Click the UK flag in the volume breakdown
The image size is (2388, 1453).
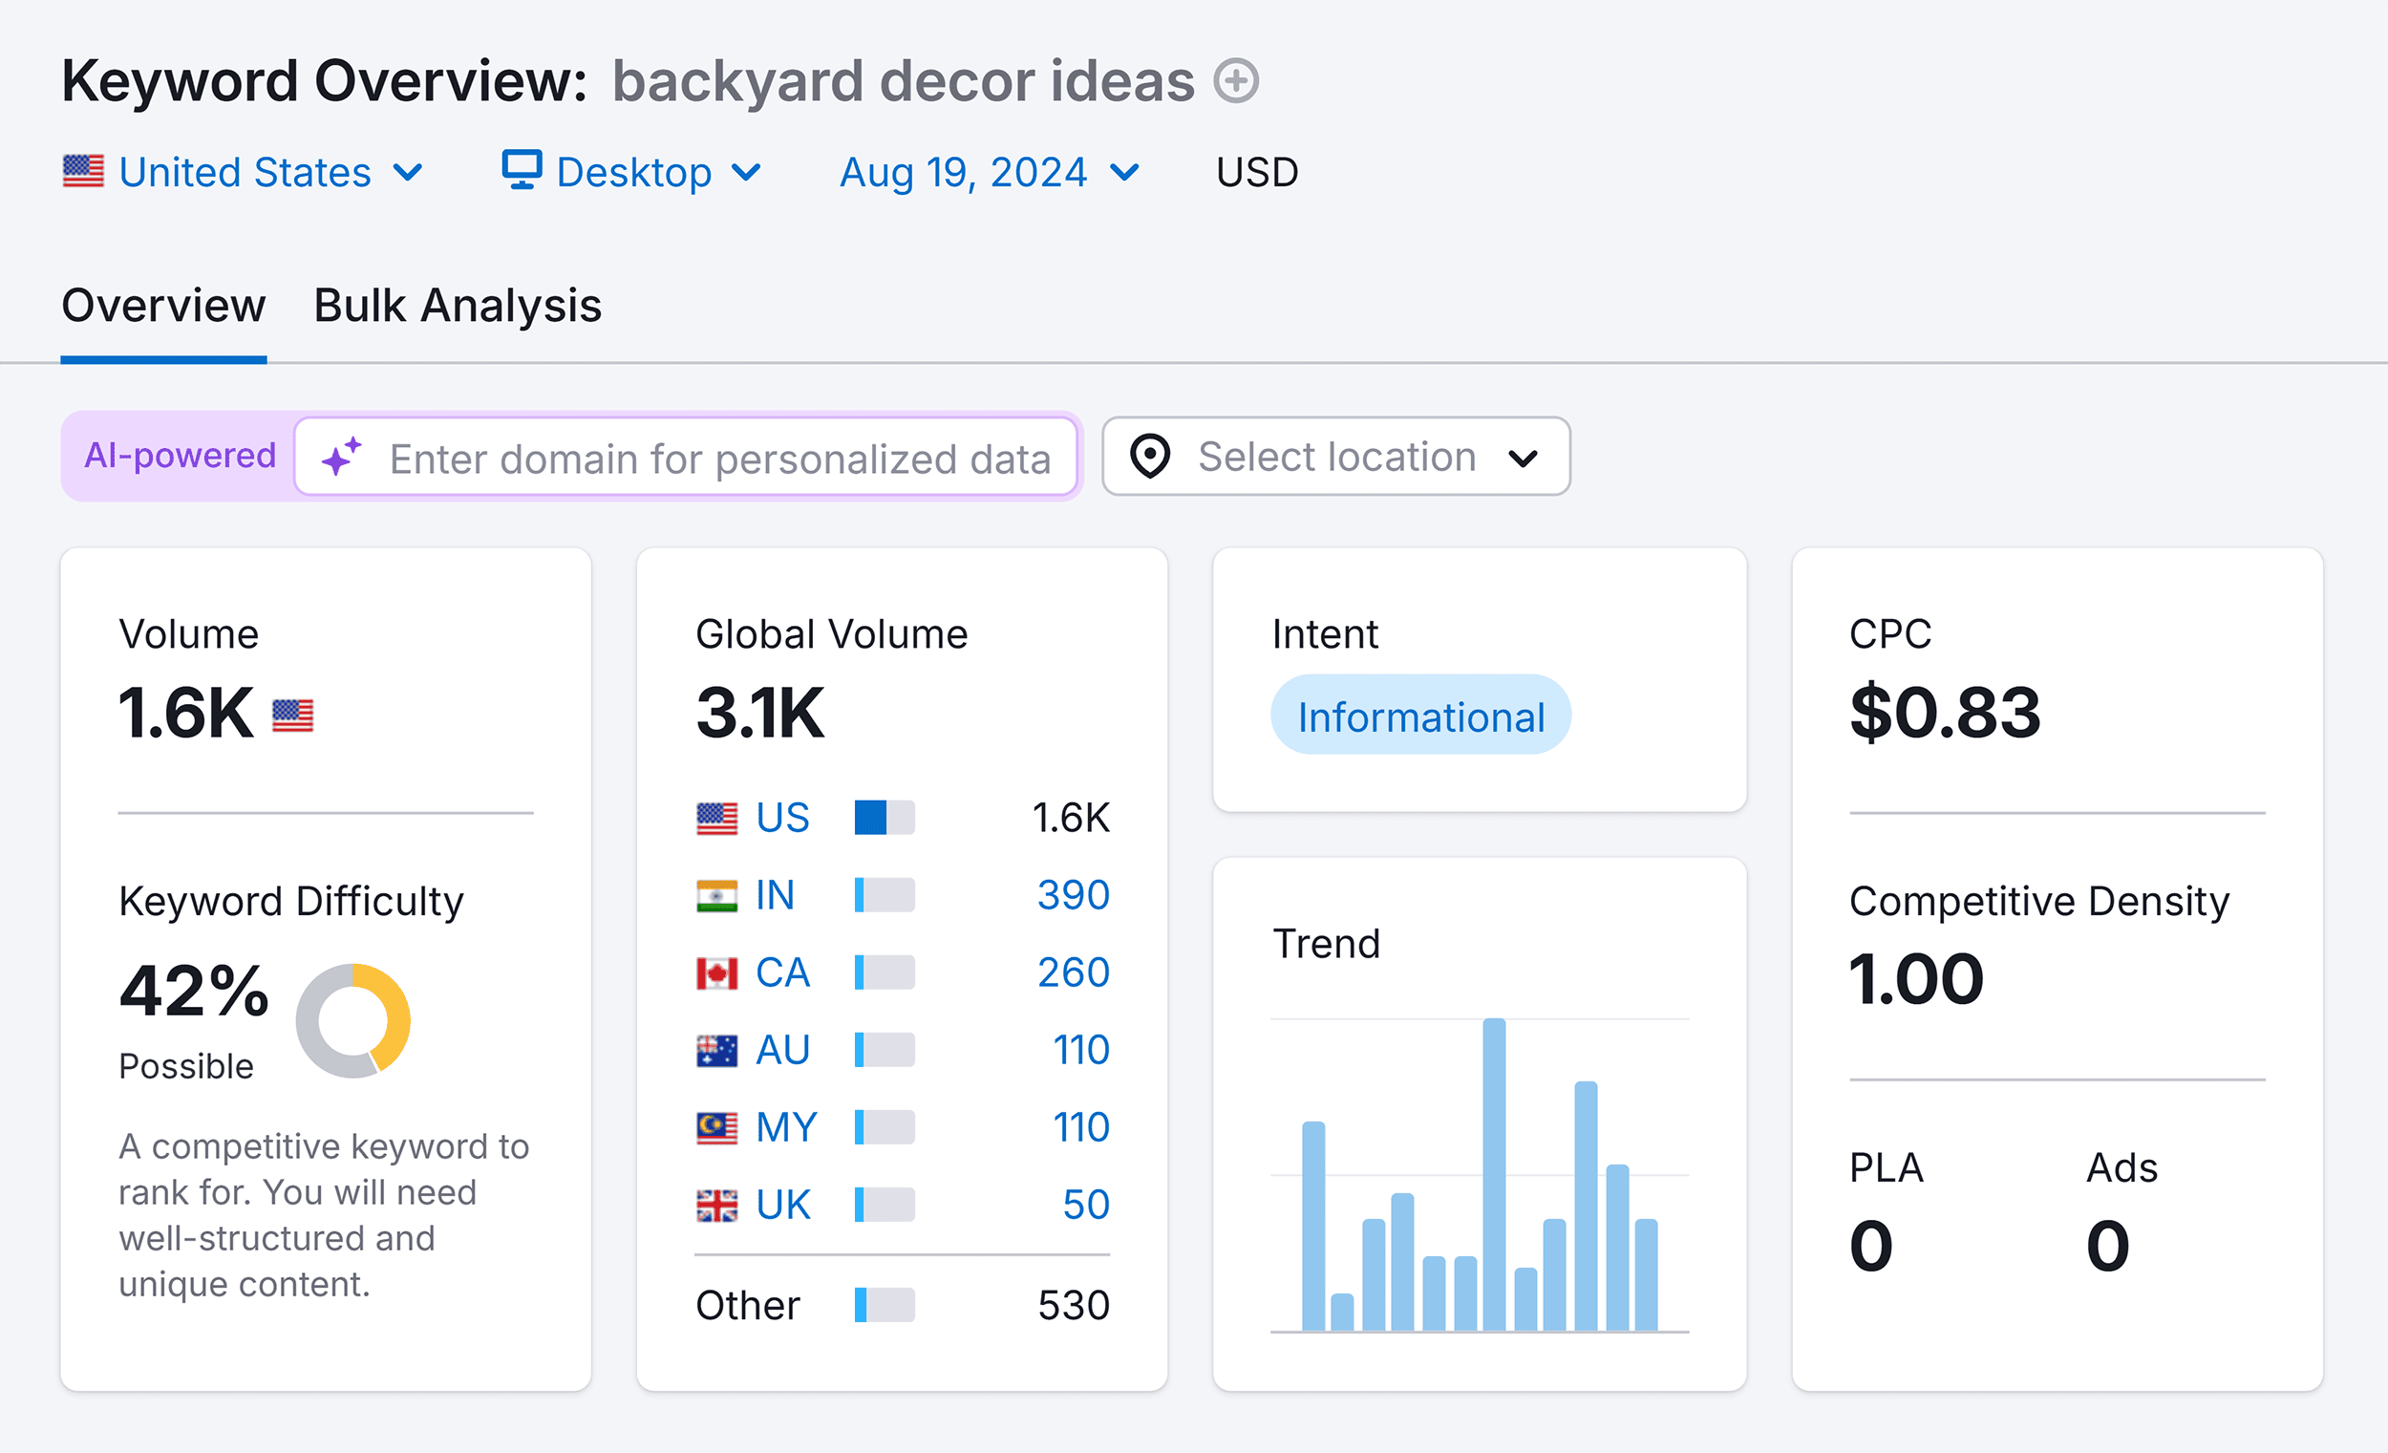(717, 1204)
